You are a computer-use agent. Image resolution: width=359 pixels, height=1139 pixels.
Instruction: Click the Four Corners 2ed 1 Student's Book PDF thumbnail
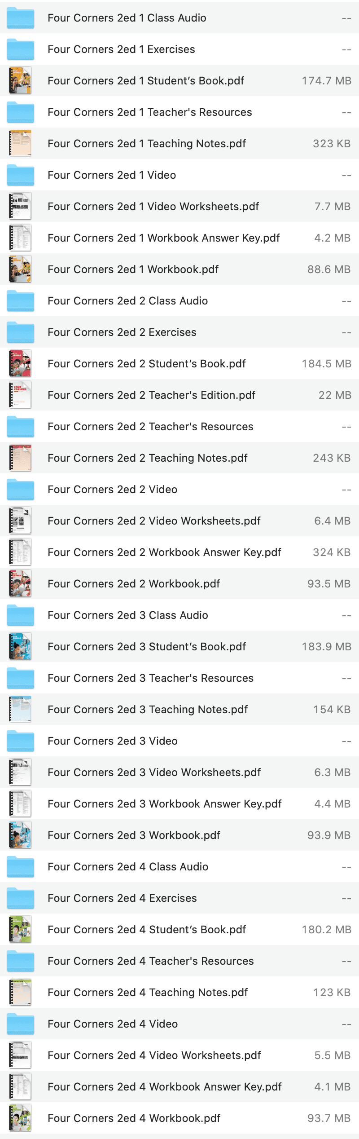20,81
